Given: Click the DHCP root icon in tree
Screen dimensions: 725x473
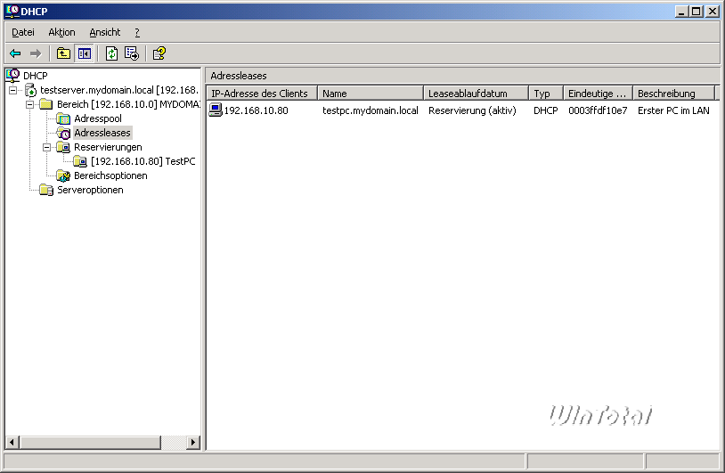Looking at the screenshot, I should (12, 76).
